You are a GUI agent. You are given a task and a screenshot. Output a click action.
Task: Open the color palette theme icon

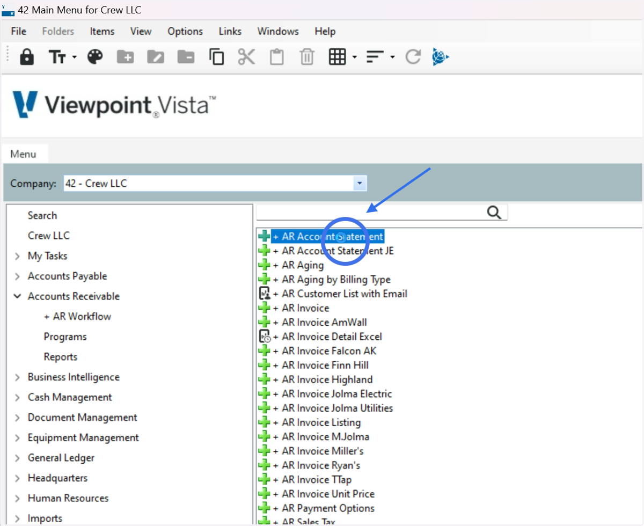pos(95,56)
